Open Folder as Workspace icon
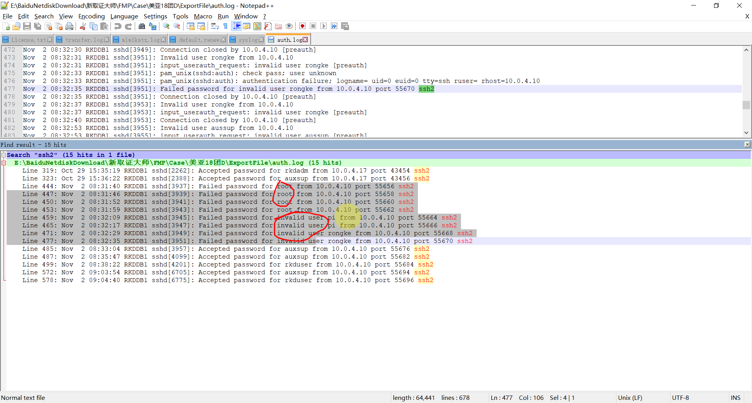 (x=278, y=26)
